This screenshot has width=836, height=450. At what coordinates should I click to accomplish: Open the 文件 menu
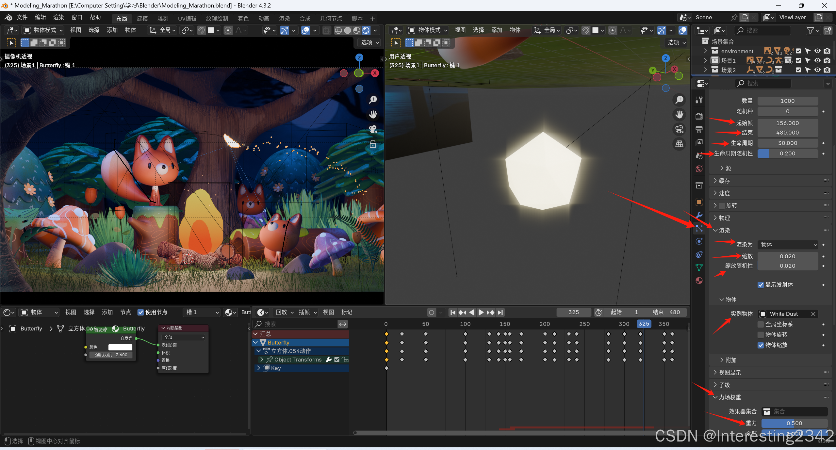(22, 17)
